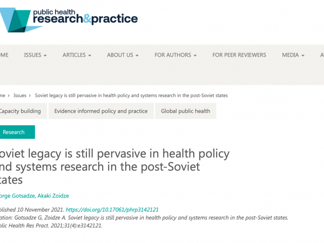324x243 pixels.
Task: Click the partially visible HOME menu item
Action: click(4, 55)
